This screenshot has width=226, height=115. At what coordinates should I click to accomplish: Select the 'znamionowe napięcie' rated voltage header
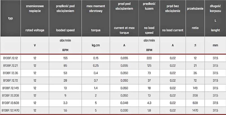coord(35,18)
